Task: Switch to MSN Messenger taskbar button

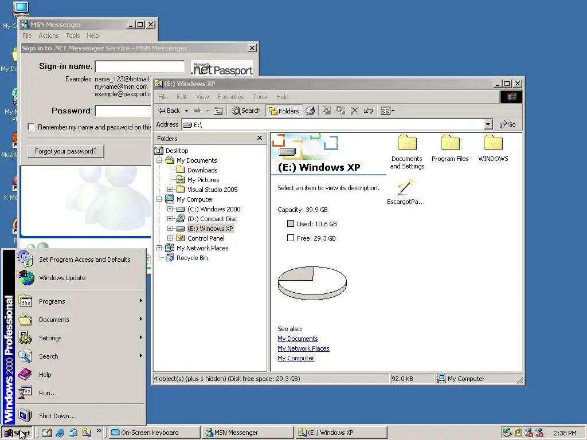Action: pos(248,433)
